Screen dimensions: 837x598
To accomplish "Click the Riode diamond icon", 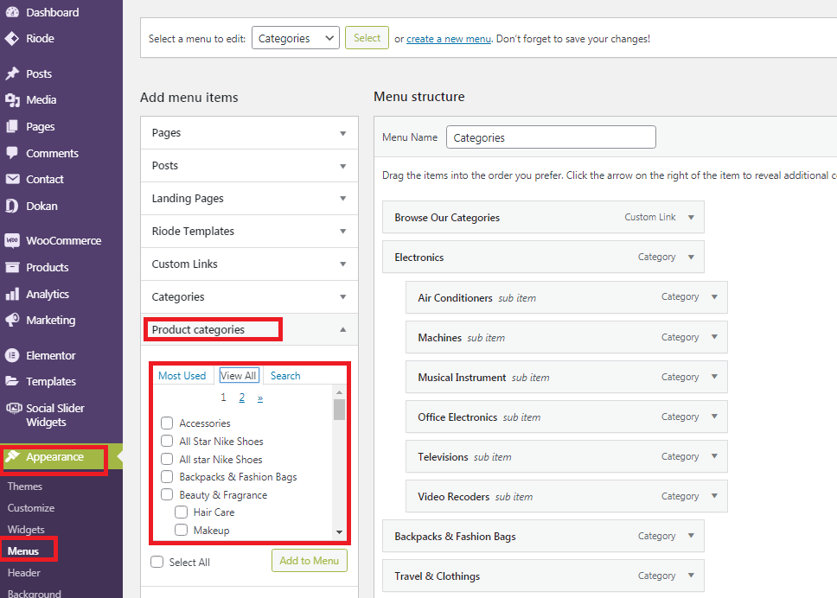I will point(12,38).
